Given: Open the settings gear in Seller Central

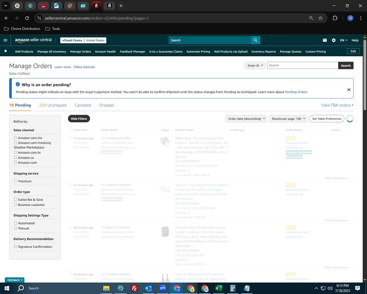Looking at the screenshot, I should coord(334,40).
